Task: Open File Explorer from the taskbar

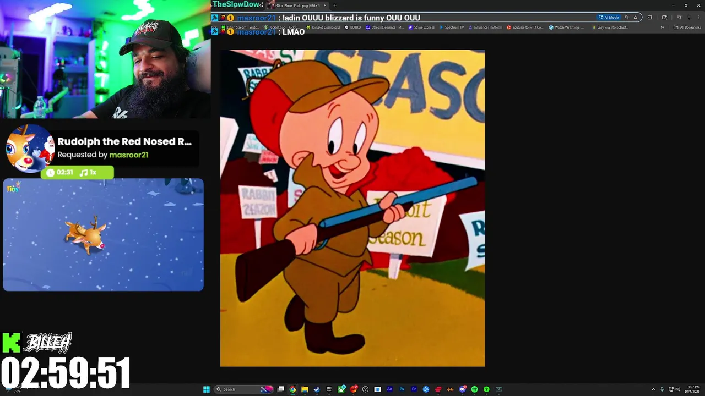Action: (305, 389)
